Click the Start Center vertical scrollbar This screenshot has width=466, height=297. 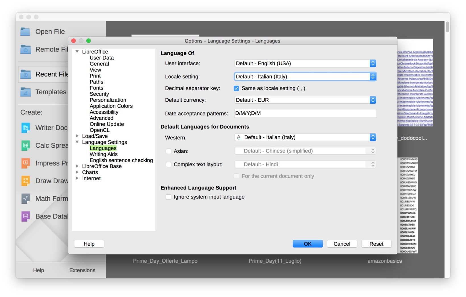pos(447,27)
